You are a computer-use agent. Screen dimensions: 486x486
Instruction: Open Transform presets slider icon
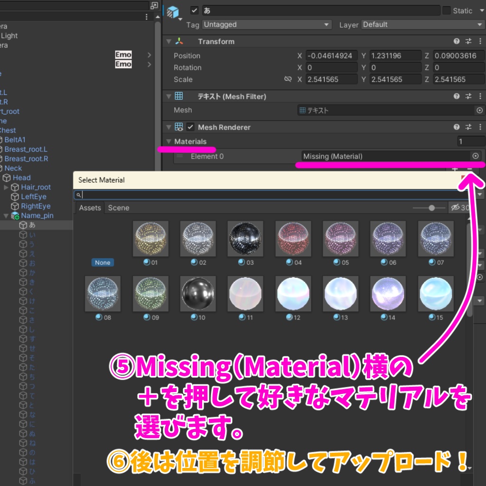[468, 41]
